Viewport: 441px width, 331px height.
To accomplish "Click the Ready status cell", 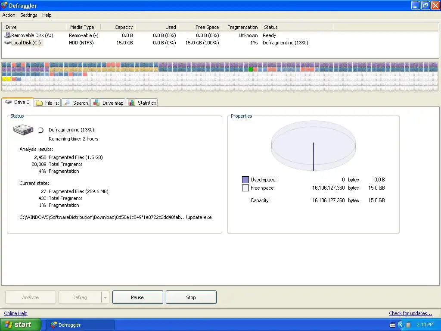I will pyautogui.click(x=270, y=35).
